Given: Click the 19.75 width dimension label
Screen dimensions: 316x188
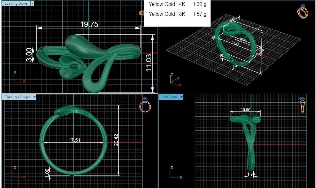Looking at the screenshot, I should click(89, 24).
